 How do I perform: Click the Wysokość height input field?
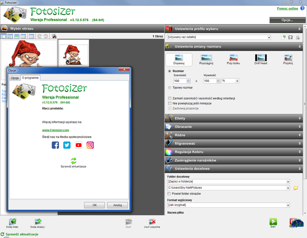[x=210, y=81]
